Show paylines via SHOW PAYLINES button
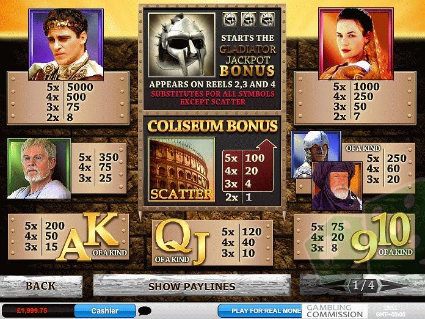425x319 pixels. (x=192, y=286)
